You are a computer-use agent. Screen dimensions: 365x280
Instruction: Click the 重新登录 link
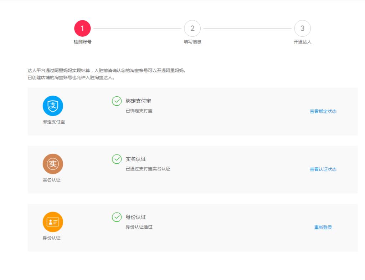[323, 227]
